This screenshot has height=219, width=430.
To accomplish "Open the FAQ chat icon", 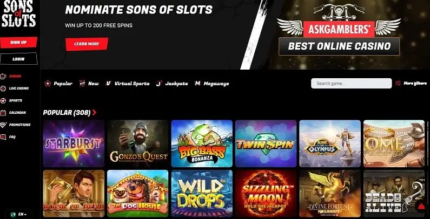I will click(3, 137).
